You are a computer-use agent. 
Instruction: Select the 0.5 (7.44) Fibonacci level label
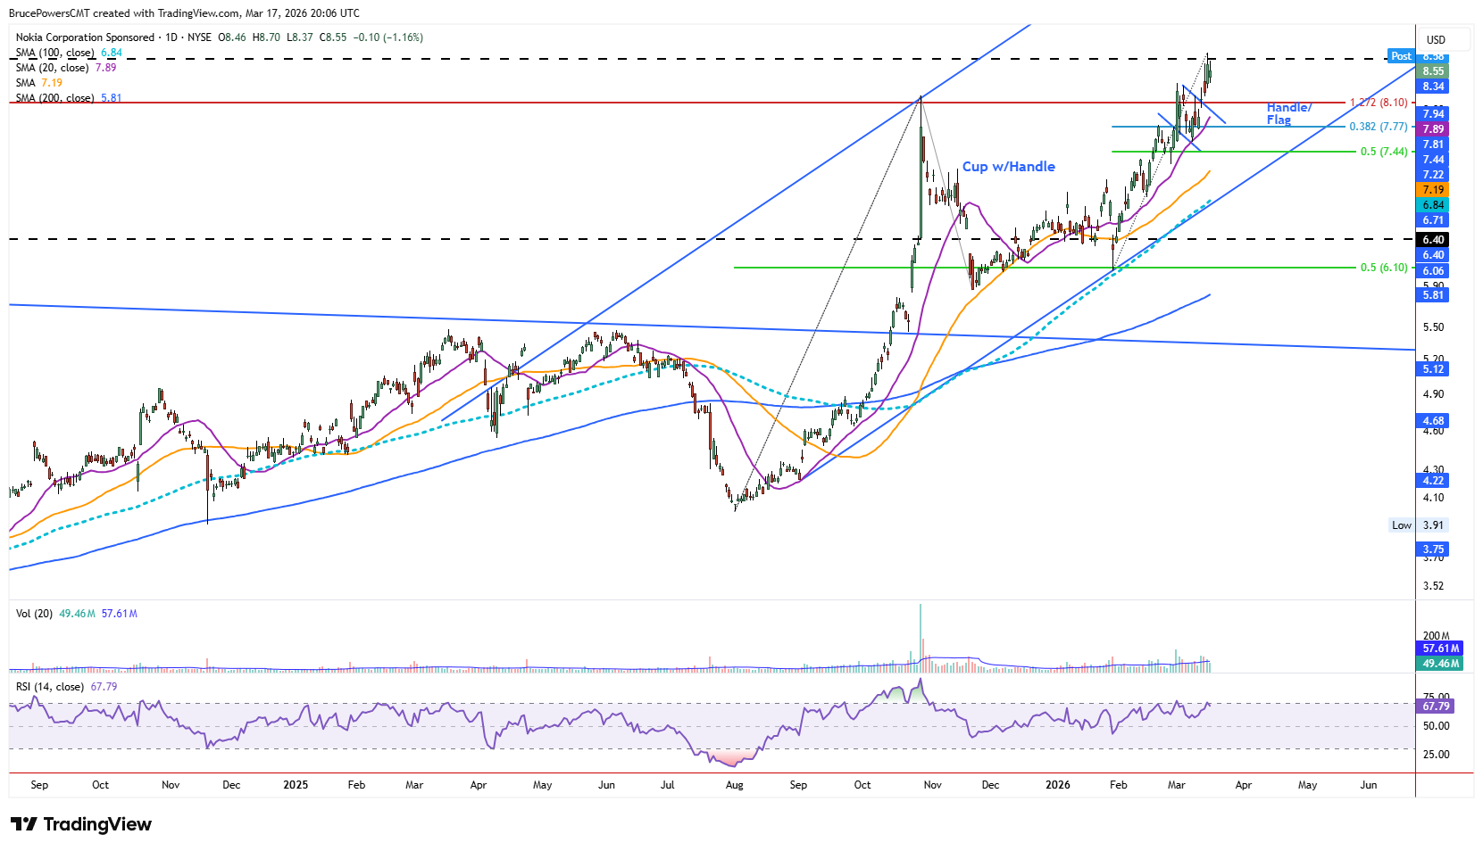[x=1384, y=152]
